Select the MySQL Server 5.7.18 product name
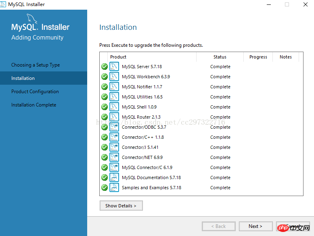This screenshot has width=314, height=236. coord(142,67)
